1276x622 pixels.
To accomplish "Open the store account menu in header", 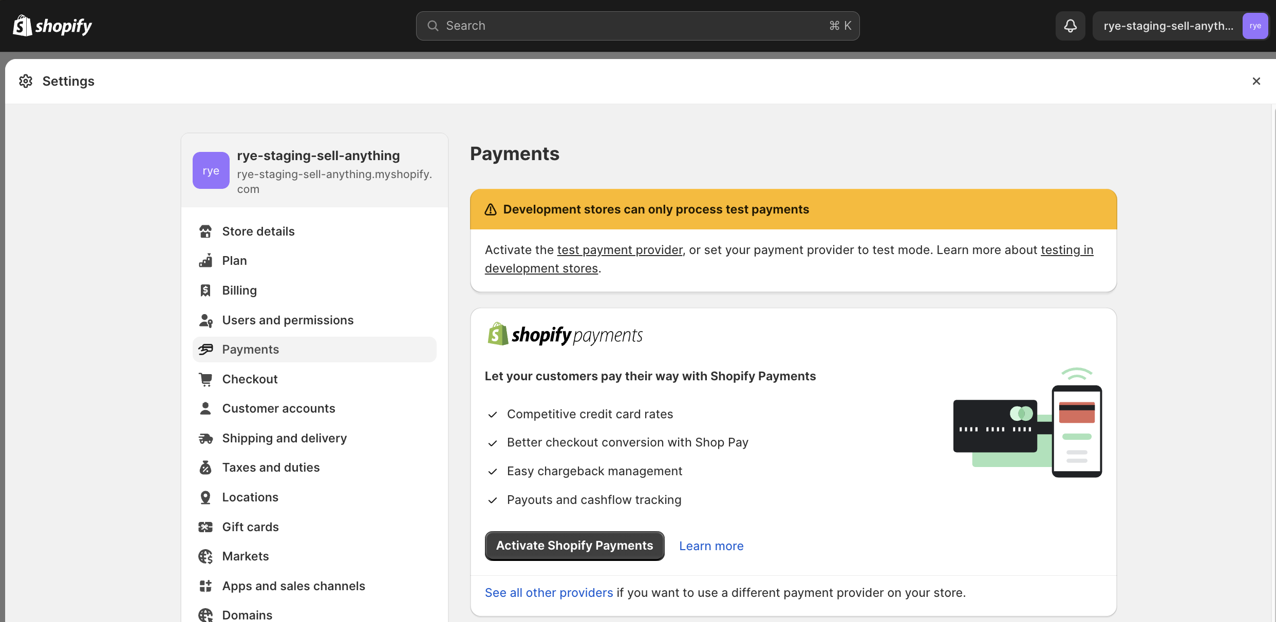I will [1179, 26].
